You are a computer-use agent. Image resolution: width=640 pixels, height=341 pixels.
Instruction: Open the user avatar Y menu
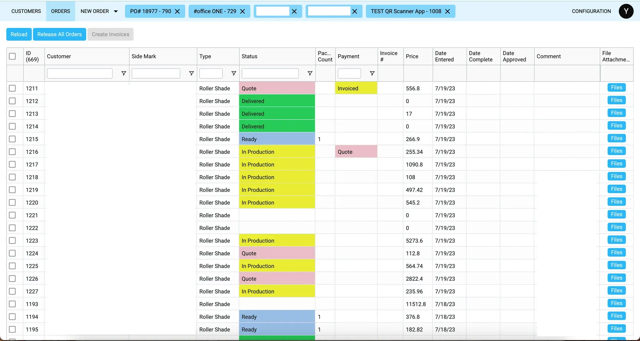tap(626, 11)
